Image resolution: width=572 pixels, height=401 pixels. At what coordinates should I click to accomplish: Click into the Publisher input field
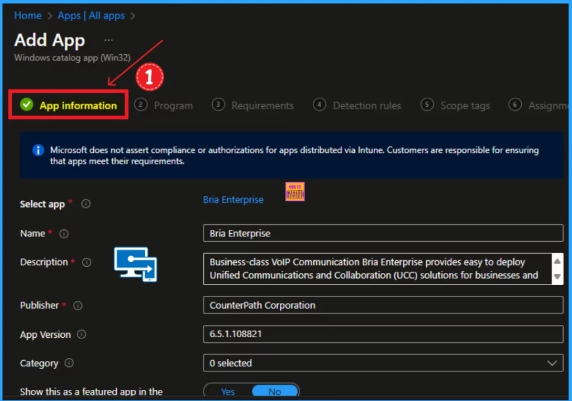[383, 305]
